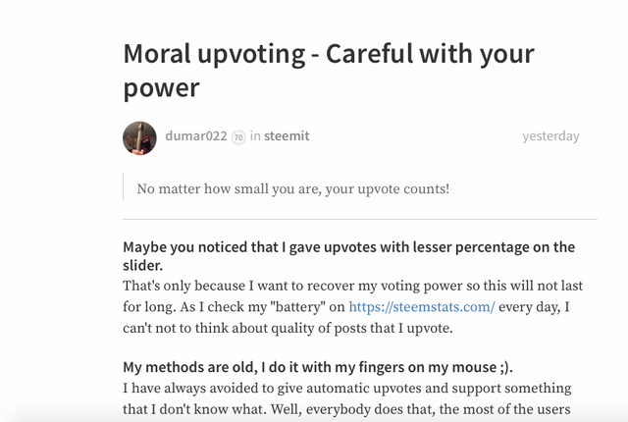Screen dimensions: 628x422
Task: Open the dumar022 author profile link
Action: (196, 136)
